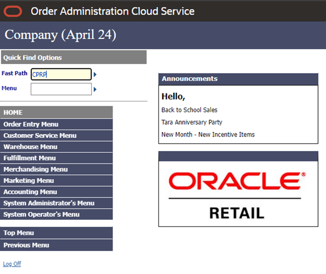Click the Oracle logo icon in header
Image resolution: width=326 pixels, height=274 pixels.
(12, 11)
